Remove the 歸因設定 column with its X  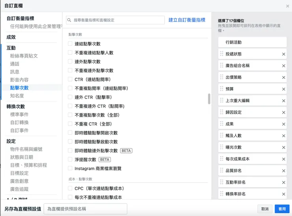click(283, 112)
